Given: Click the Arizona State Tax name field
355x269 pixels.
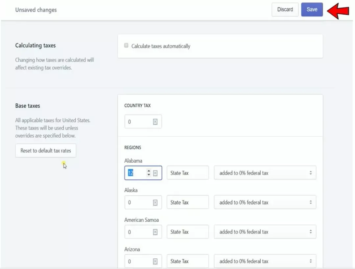Looking at the screenshot, I should pyautogui.click(x=188, y=261).
